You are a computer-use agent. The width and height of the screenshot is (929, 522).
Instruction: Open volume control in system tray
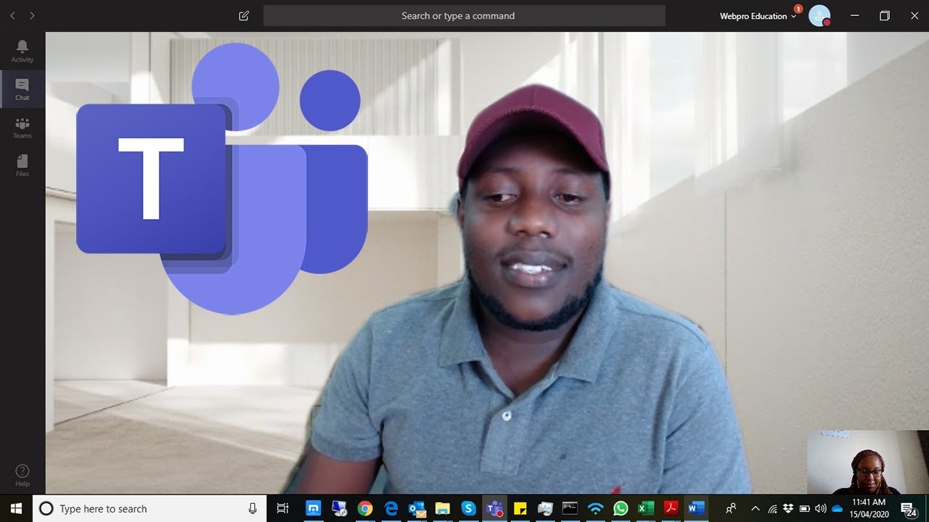pos(821,508)
